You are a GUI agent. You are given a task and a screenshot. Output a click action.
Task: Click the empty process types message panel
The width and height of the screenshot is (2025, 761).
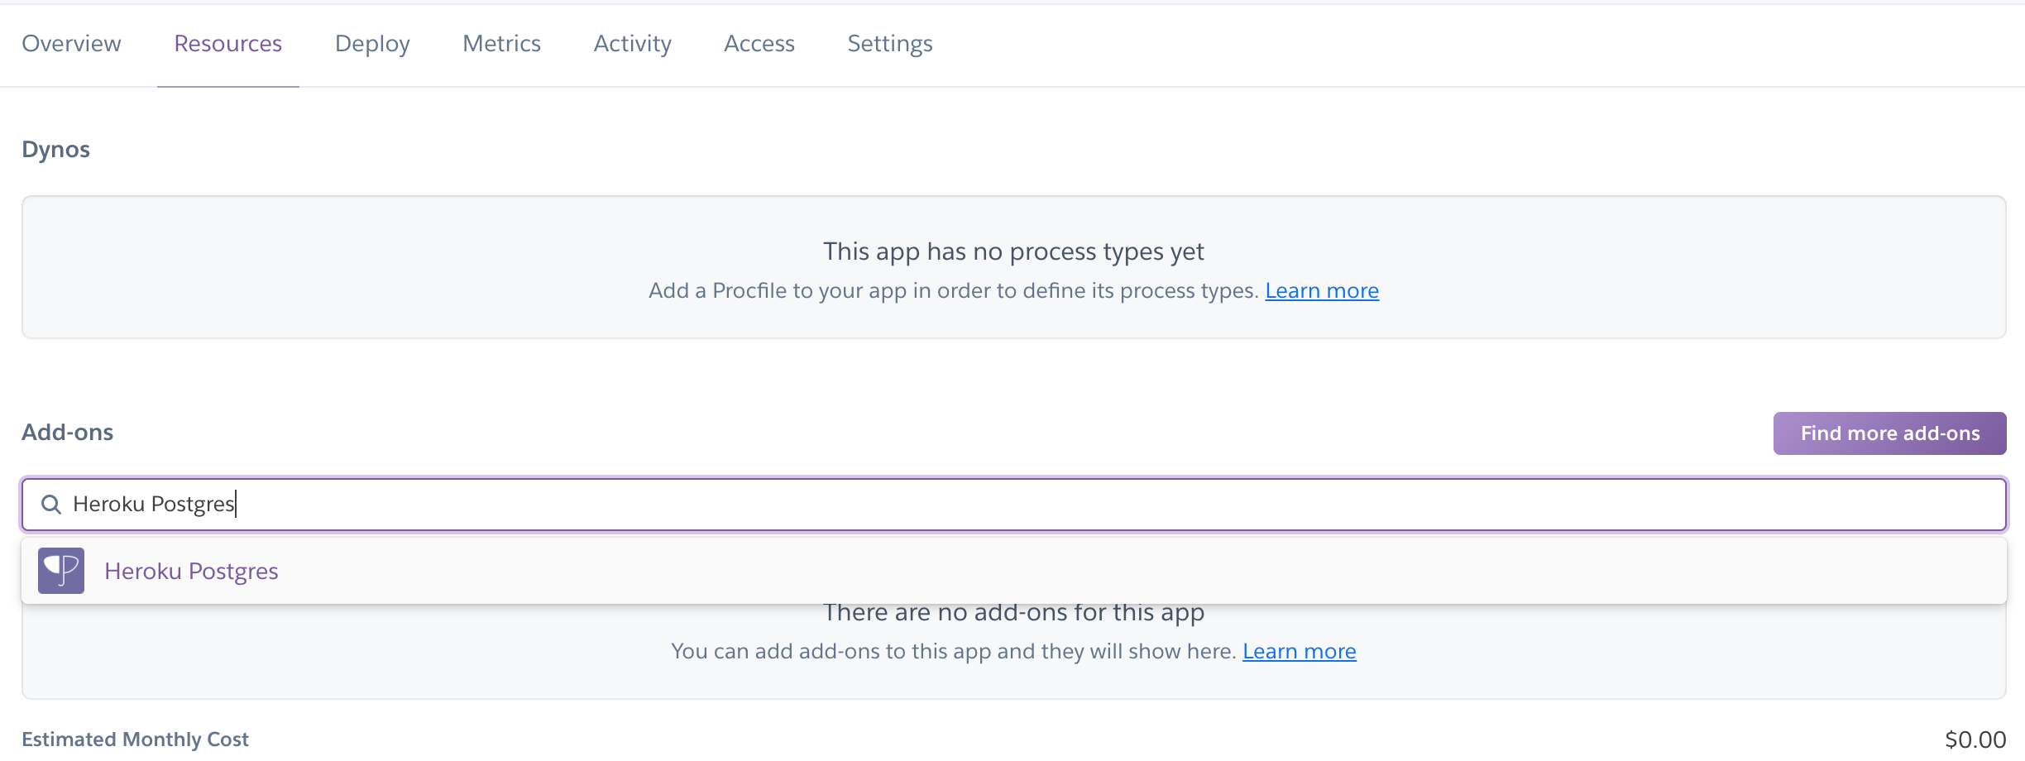tap(1012, 267)
